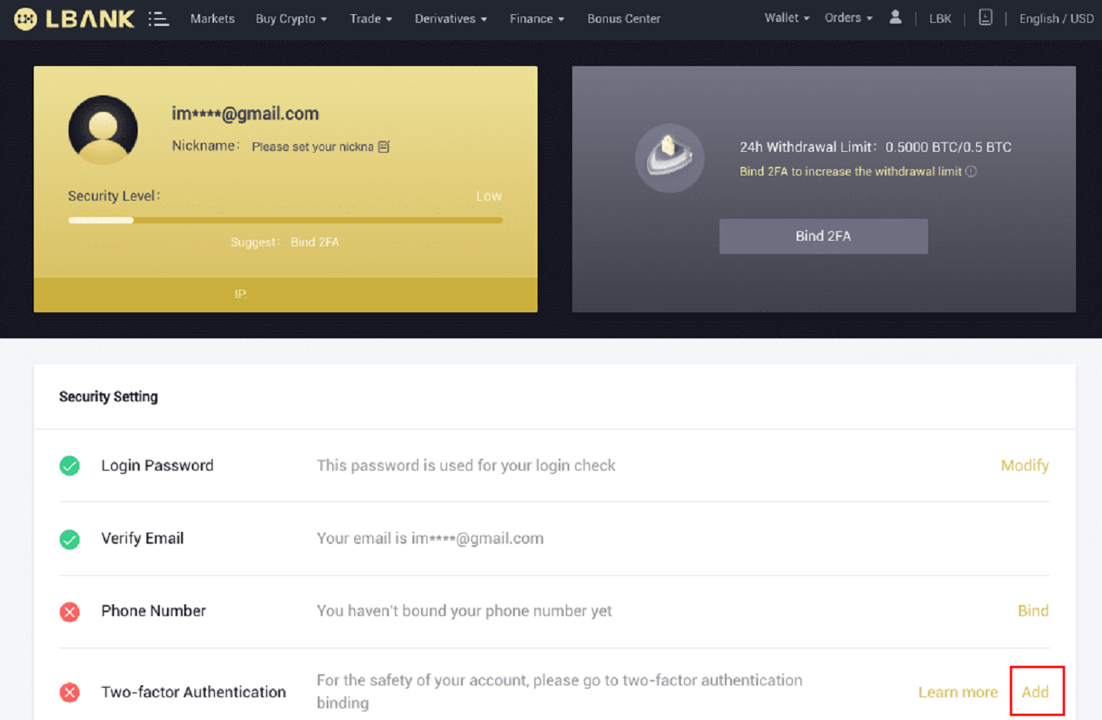This screenshot has width=1102, height=720.
Task: Click Bind for Phone Number
Action: [1033, 611]
